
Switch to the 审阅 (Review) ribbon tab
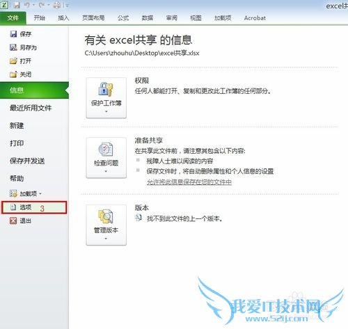[x=172, y=18]
